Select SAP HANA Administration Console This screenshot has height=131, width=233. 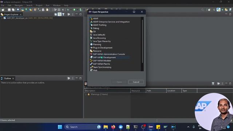coord(107,54)
